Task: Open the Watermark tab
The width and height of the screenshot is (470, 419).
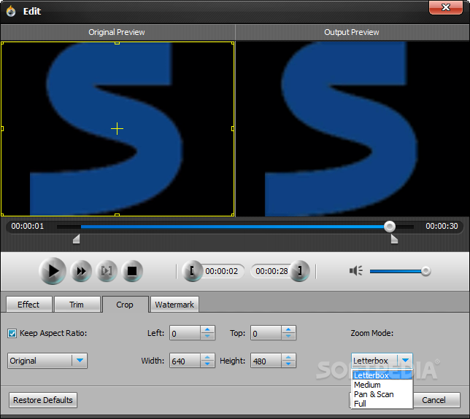Action: 174,305
